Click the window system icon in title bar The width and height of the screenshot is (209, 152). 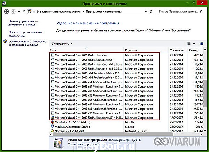4,3
